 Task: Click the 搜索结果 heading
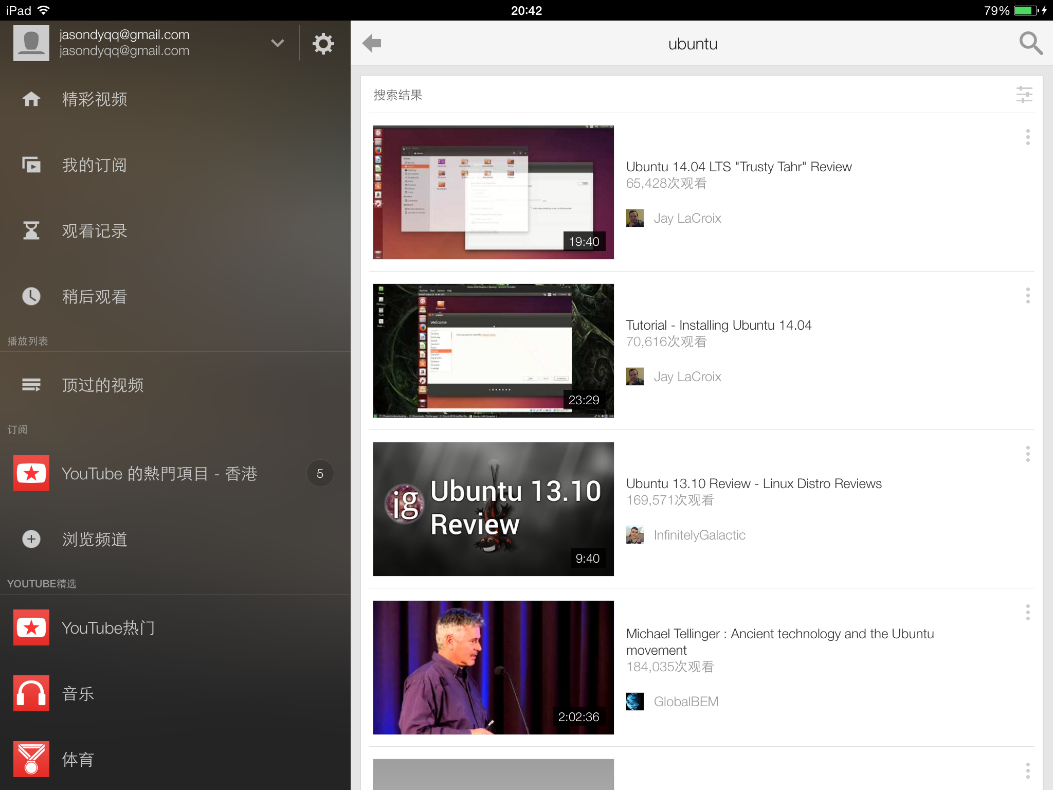398,95
